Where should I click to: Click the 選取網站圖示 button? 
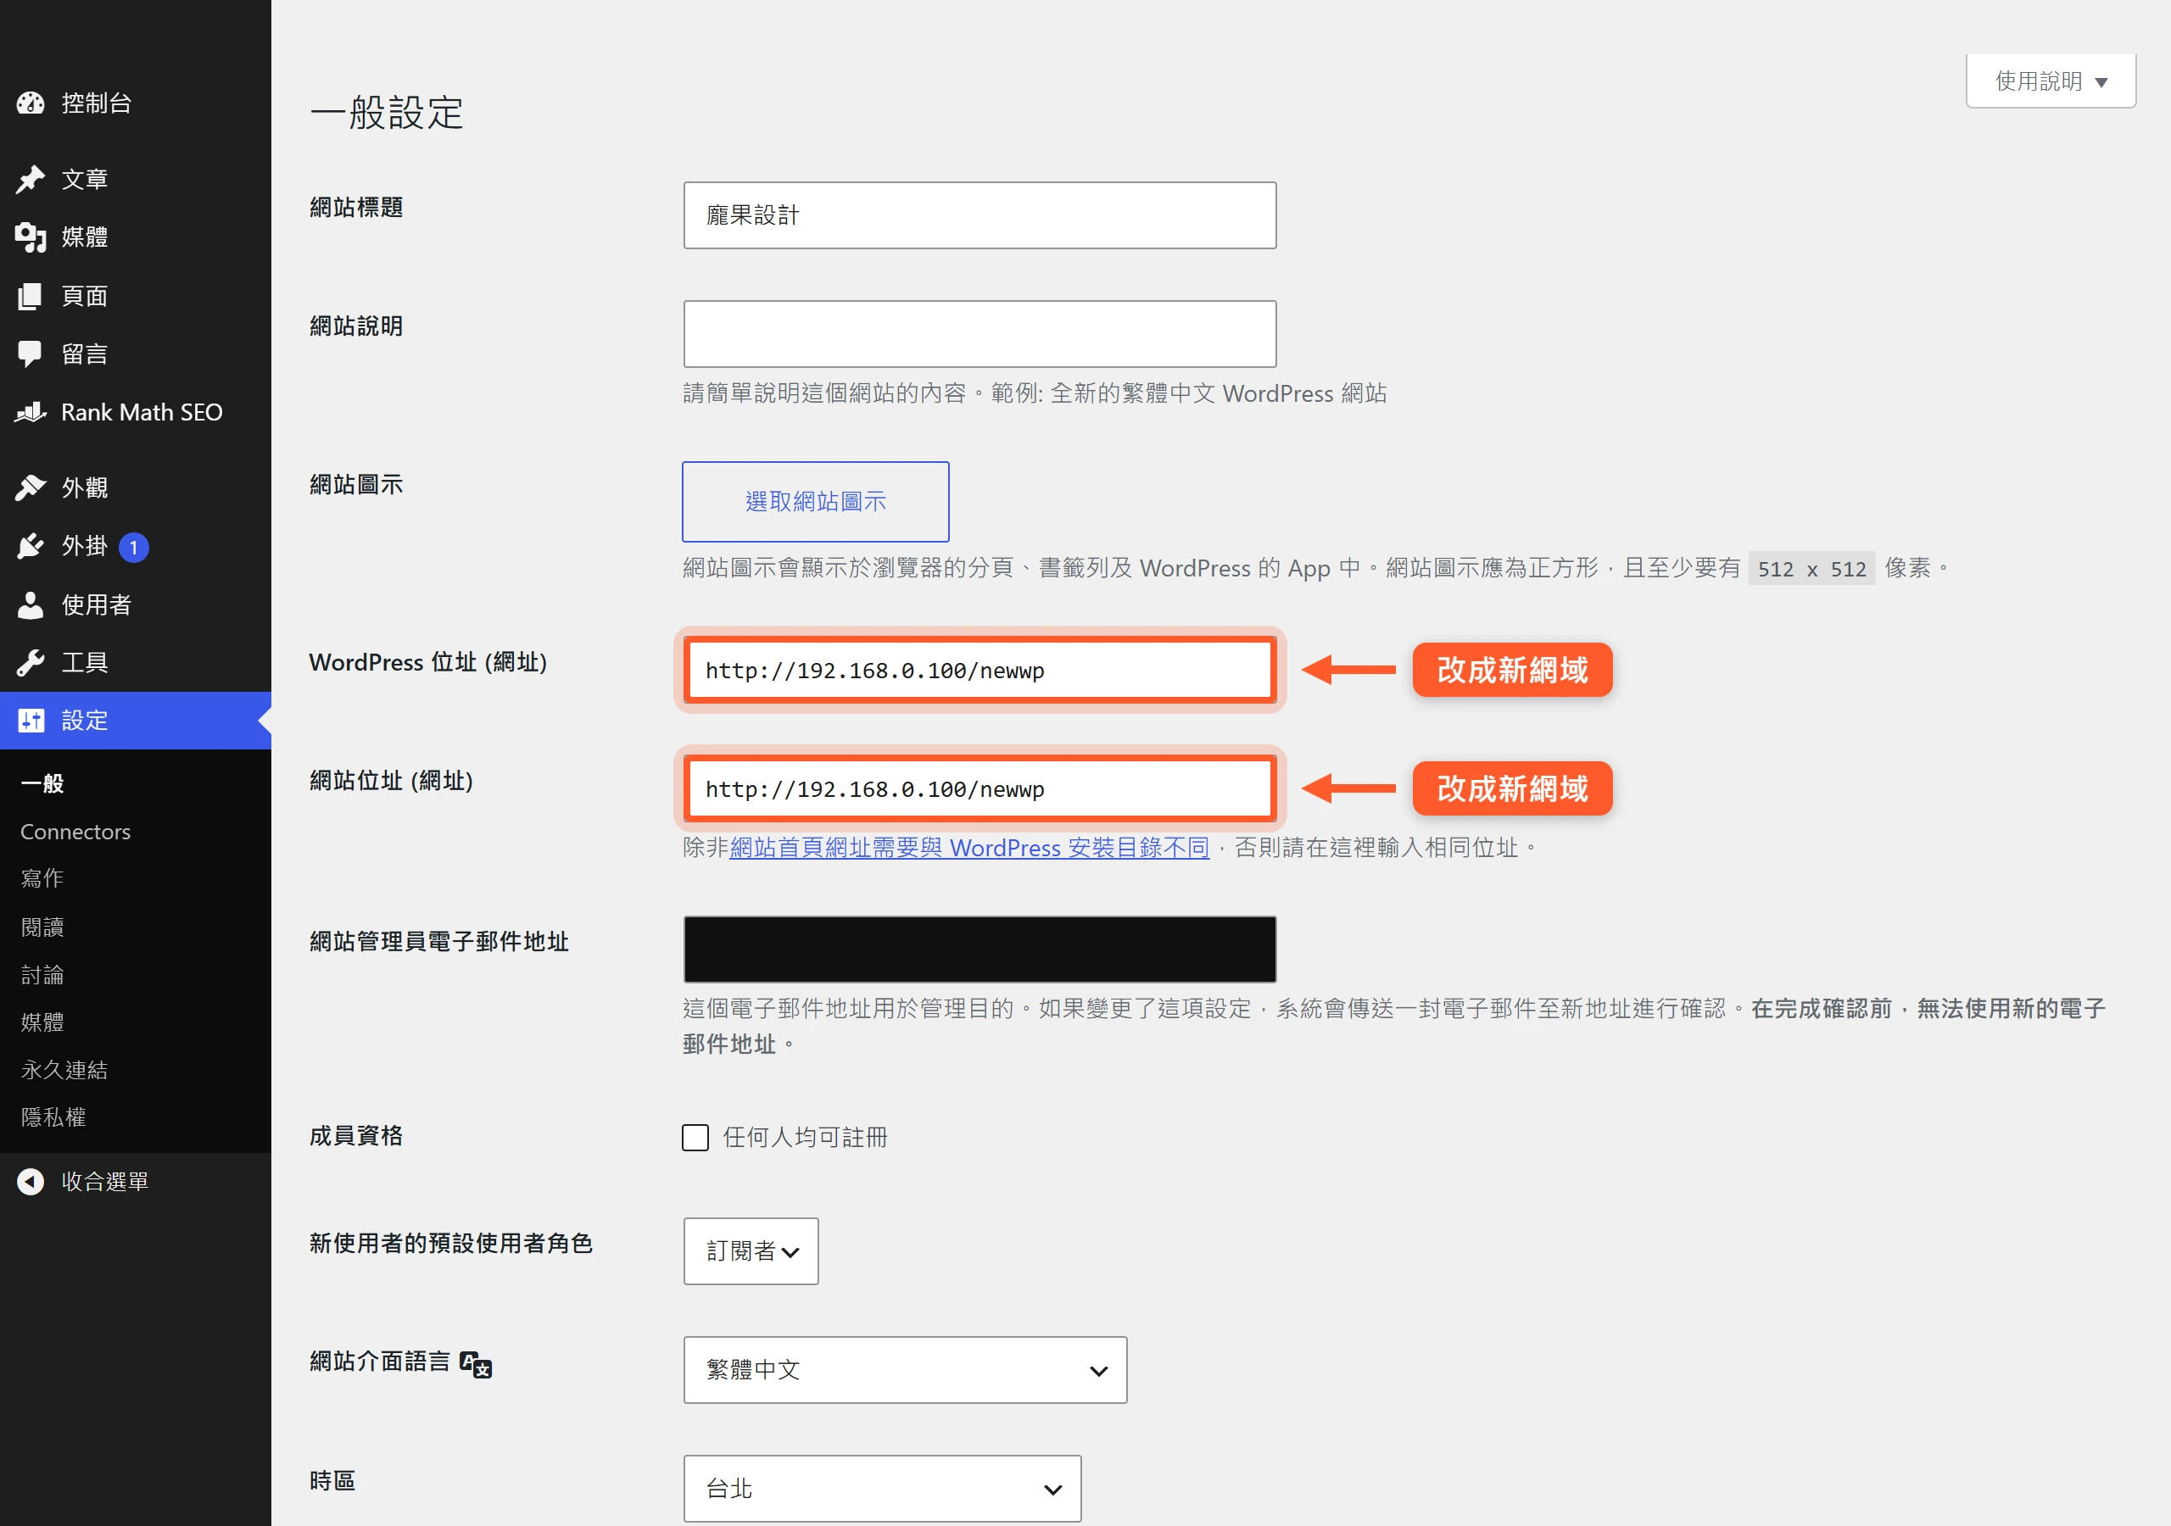[x=815, y=502]
